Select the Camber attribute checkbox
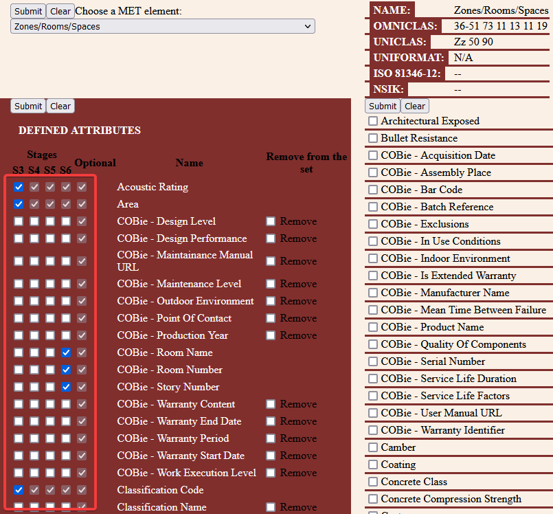This screenshot has width=553, height=514. tap(373, 447)
